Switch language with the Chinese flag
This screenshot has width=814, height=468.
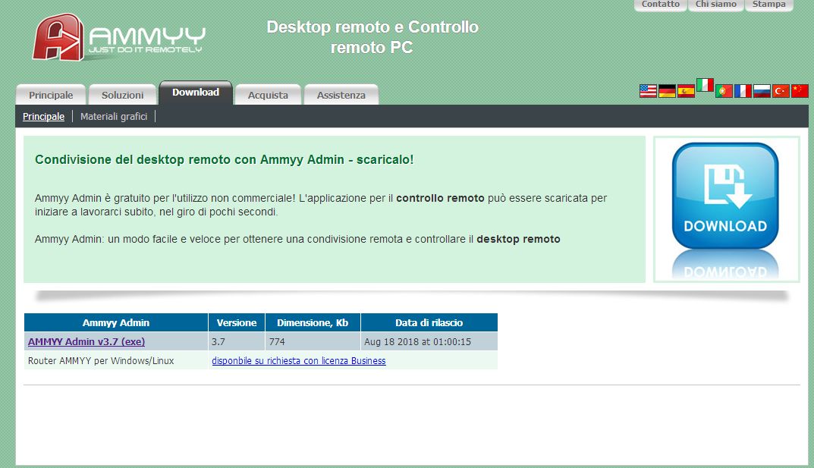(x=800, y=91)
